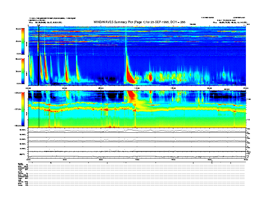This screenshot has width=265, height=205.
Task: Click the 04:00 tick label under RAD1 spectrogram
Action: 65,88
